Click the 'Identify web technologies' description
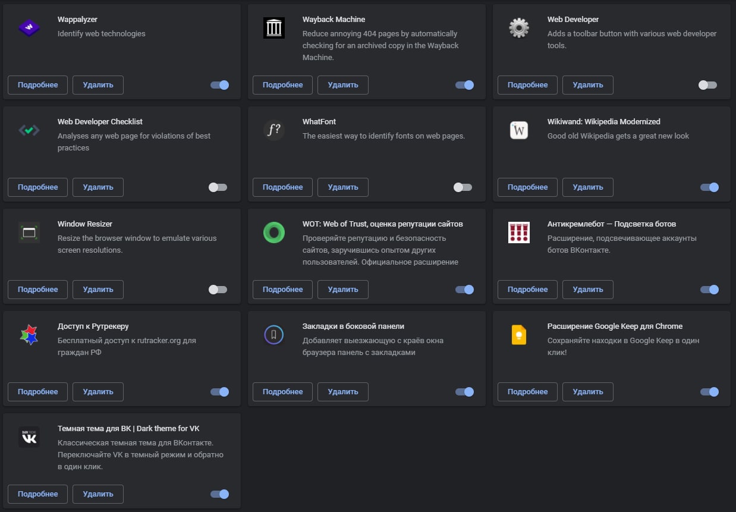Screen dimensions: 736x512 coord(102,34)
